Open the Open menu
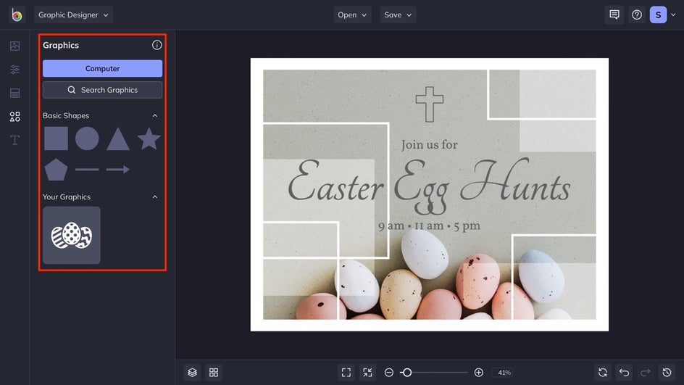Viewport: 684px width, 385px height. coord(352,15)
